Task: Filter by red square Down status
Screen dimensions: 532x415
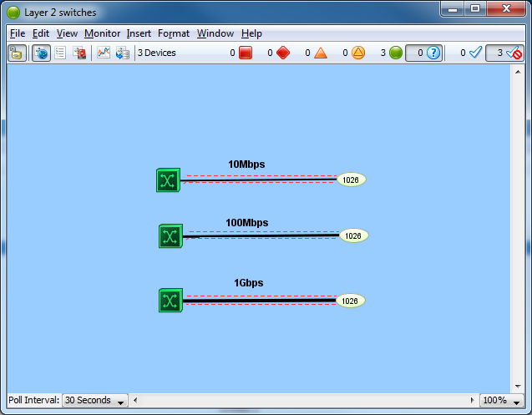Action: point(246,53)
